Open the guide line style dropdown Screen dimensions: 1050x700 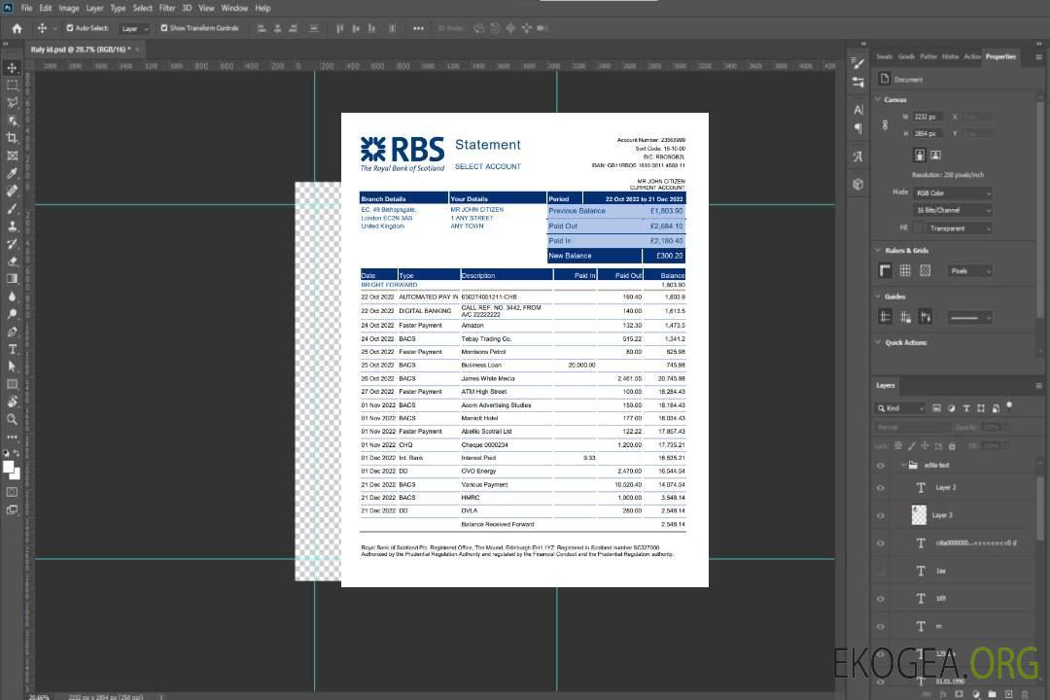[970, 318]
